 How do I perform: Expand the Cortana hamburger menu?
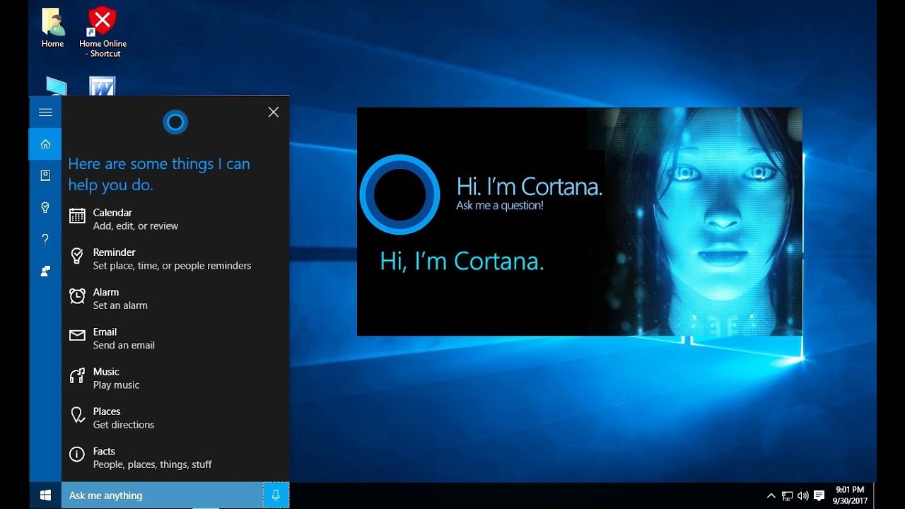pos(45,112)
